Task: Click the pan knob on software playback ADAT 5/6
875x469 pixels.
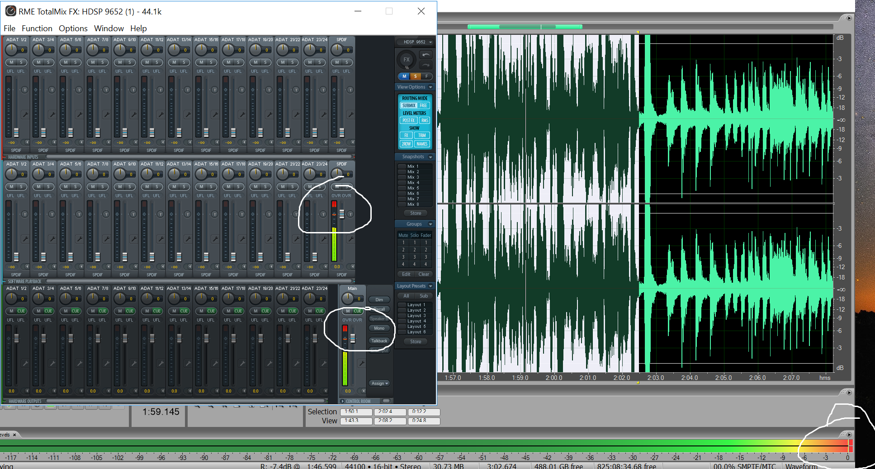Action: [66, 174]
